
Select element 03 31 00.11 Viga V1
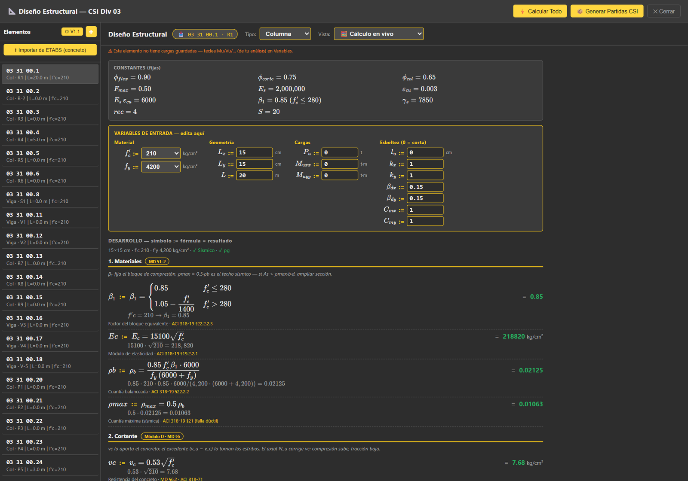pyautogui.click(x=50, y=218)
